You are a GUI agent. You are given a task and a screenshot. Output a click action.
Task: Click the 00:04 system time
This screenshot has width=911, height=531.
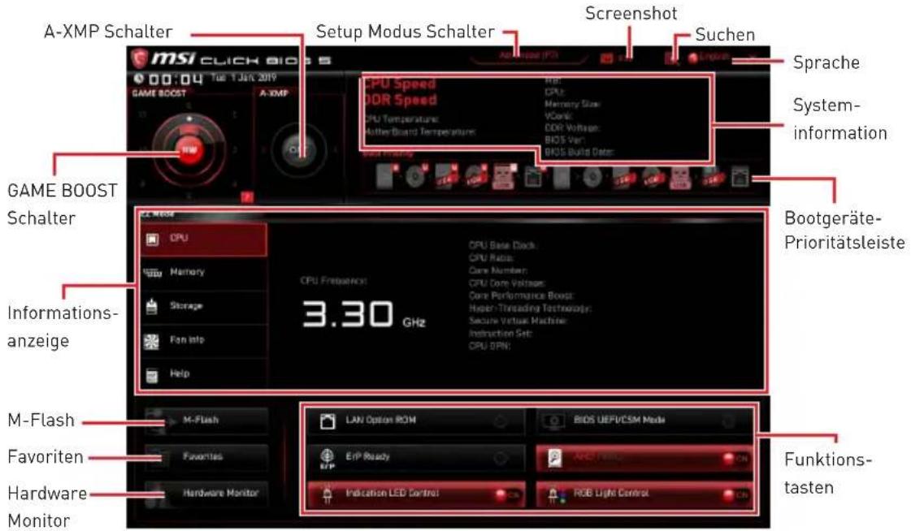tap(176, 79)
